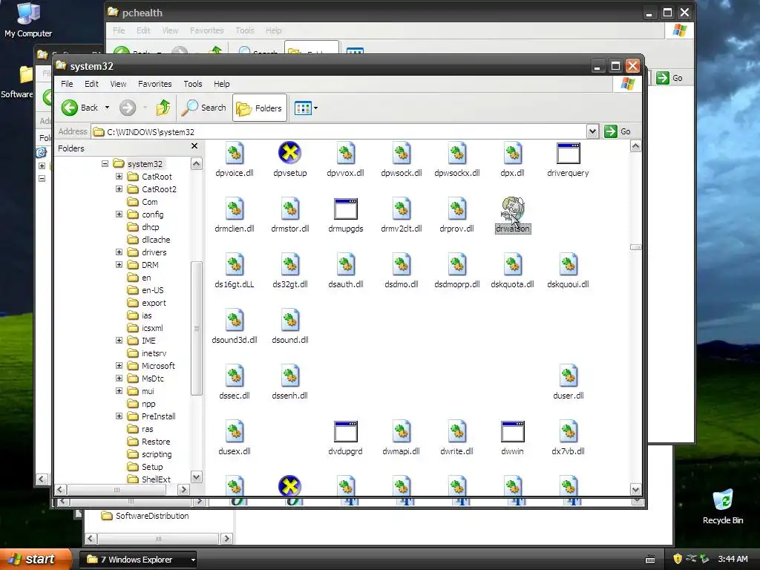Screen dimensions: 760x570
Task: Toggle the Folders pane button
Action: [259, 108]
